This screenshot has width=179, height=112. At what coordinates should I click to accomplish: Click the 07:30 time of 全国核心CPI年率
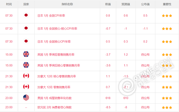coord(9,41)
